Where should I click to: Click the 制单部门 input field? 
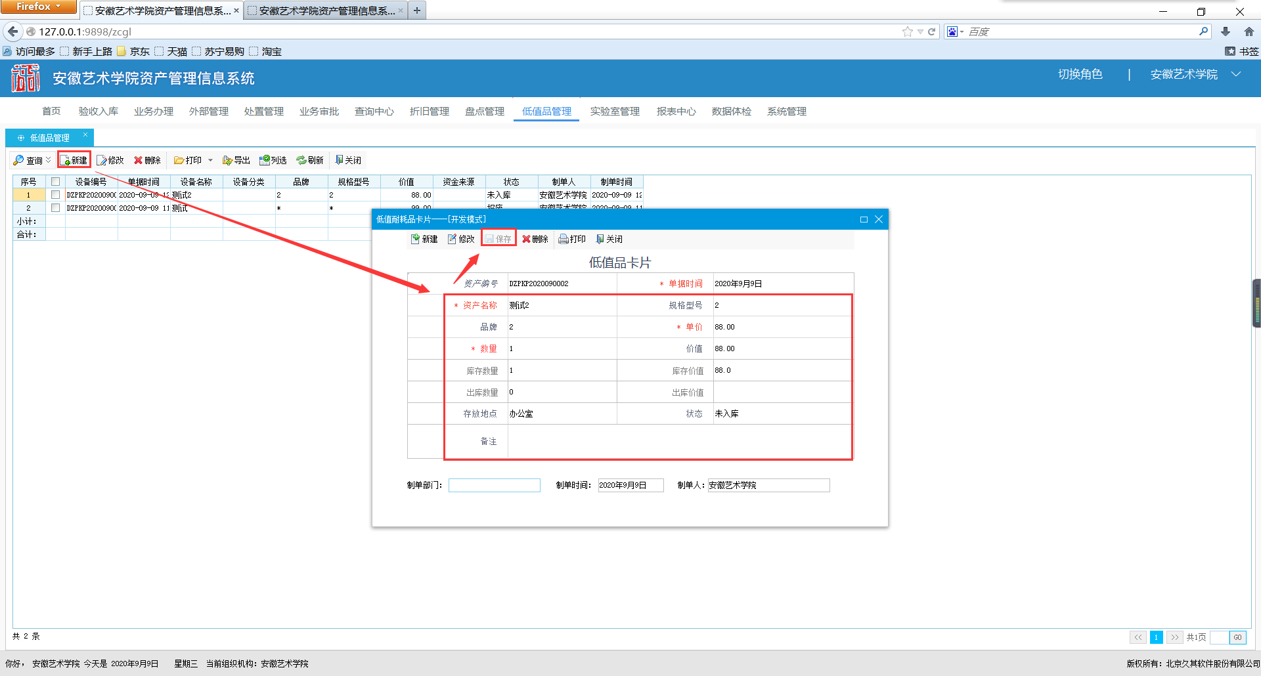coord(494,485)
